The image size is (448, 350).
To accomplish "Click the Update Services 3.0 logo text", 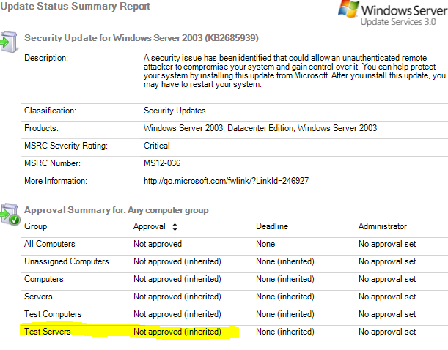I will coord(398,22).
